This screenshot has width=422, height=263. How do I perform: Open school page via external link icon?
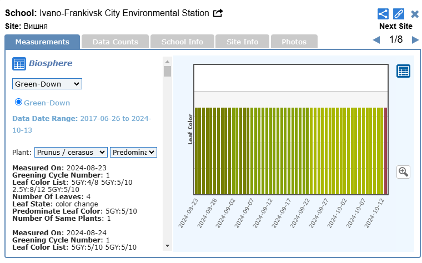point(218,13)
